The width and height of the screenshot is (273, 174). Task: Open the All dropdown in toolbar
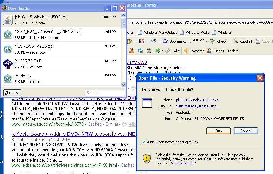click(176, 51)
